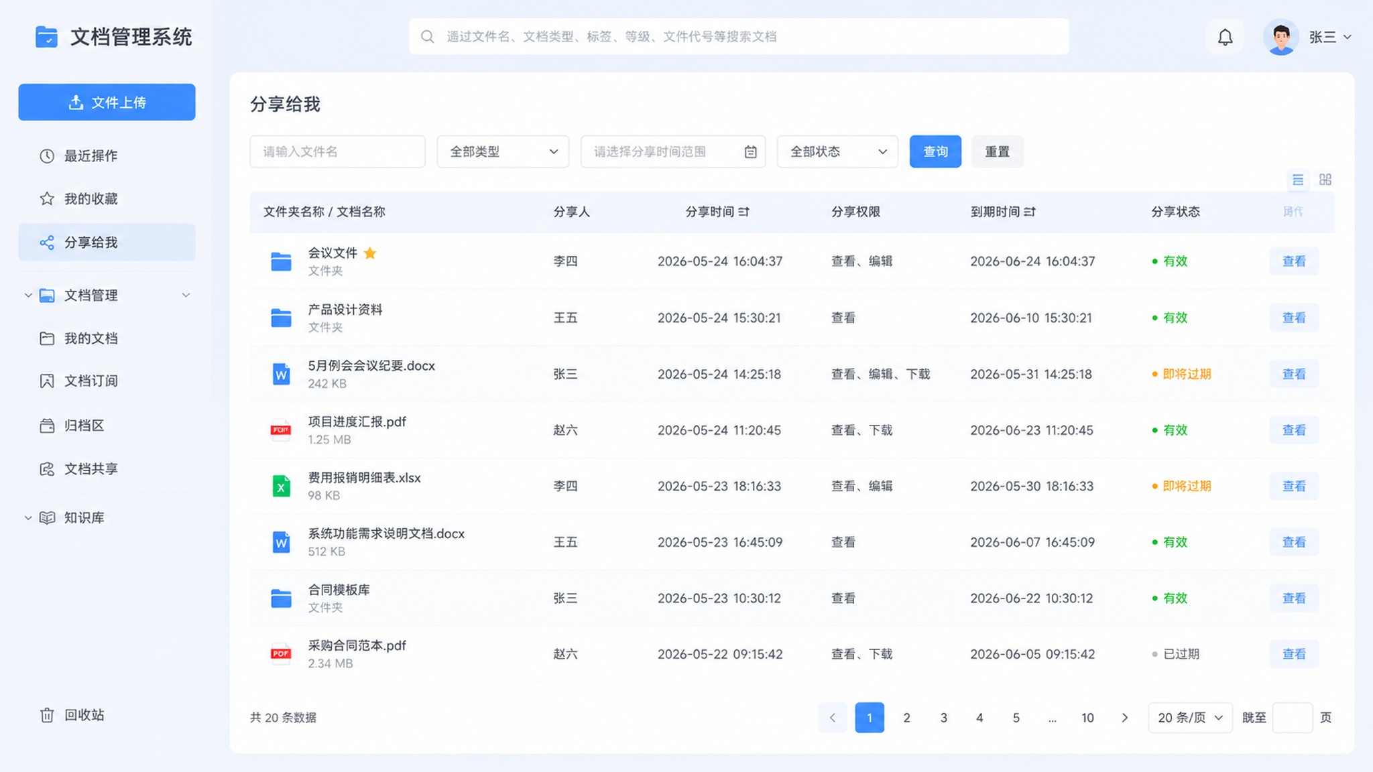
Task: Open 归档区 in the sidebar
Action: (107, 426)
